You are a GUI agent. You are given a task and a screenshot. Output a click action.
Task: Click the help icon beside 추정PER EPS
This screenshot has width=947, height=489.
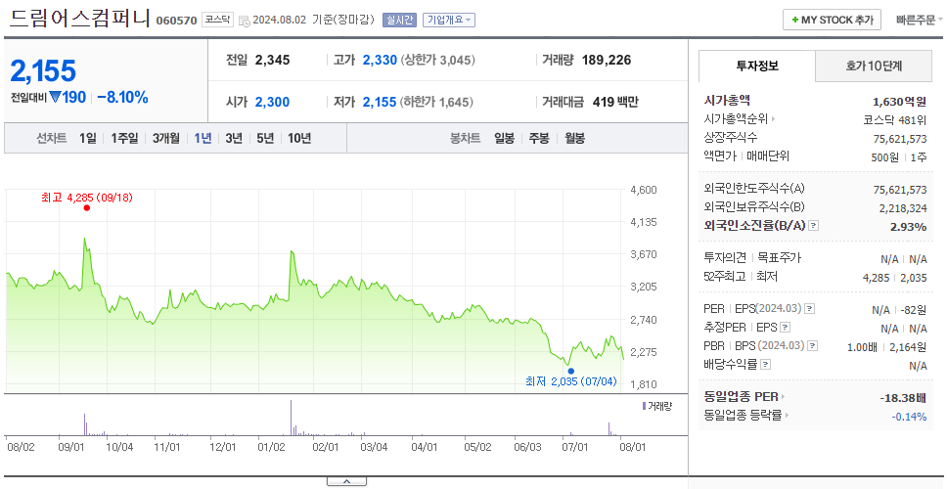[785, 328]
